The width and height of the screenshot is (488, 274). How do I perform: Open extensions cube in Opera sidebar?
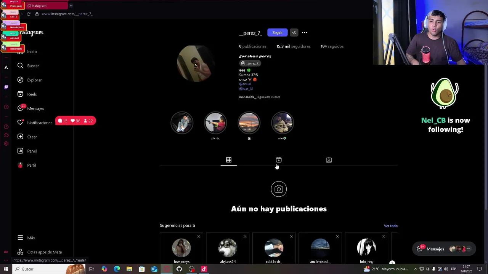click(x=6, y=135)
